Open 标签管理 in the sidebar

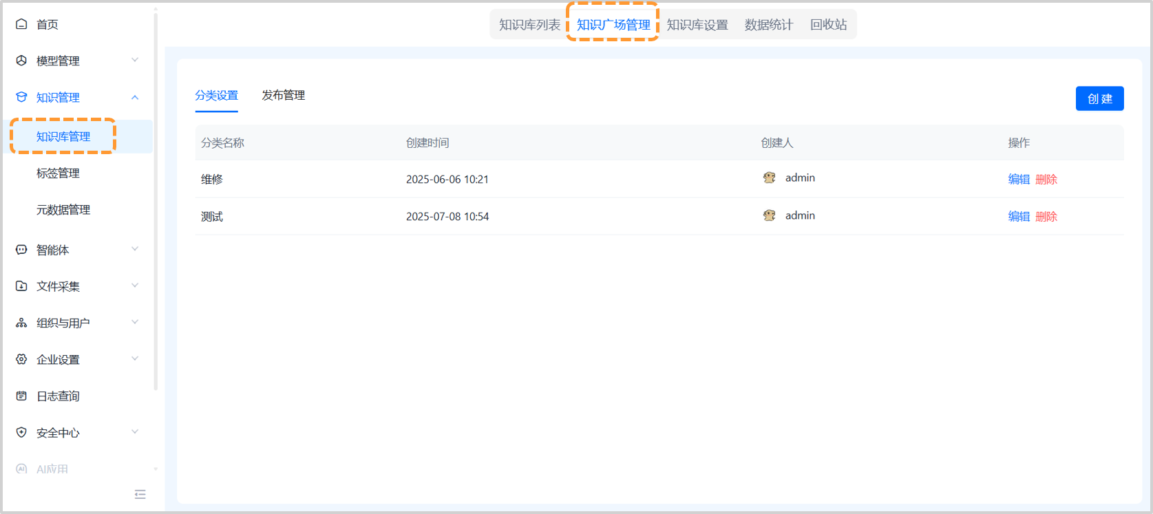(58, 173)
